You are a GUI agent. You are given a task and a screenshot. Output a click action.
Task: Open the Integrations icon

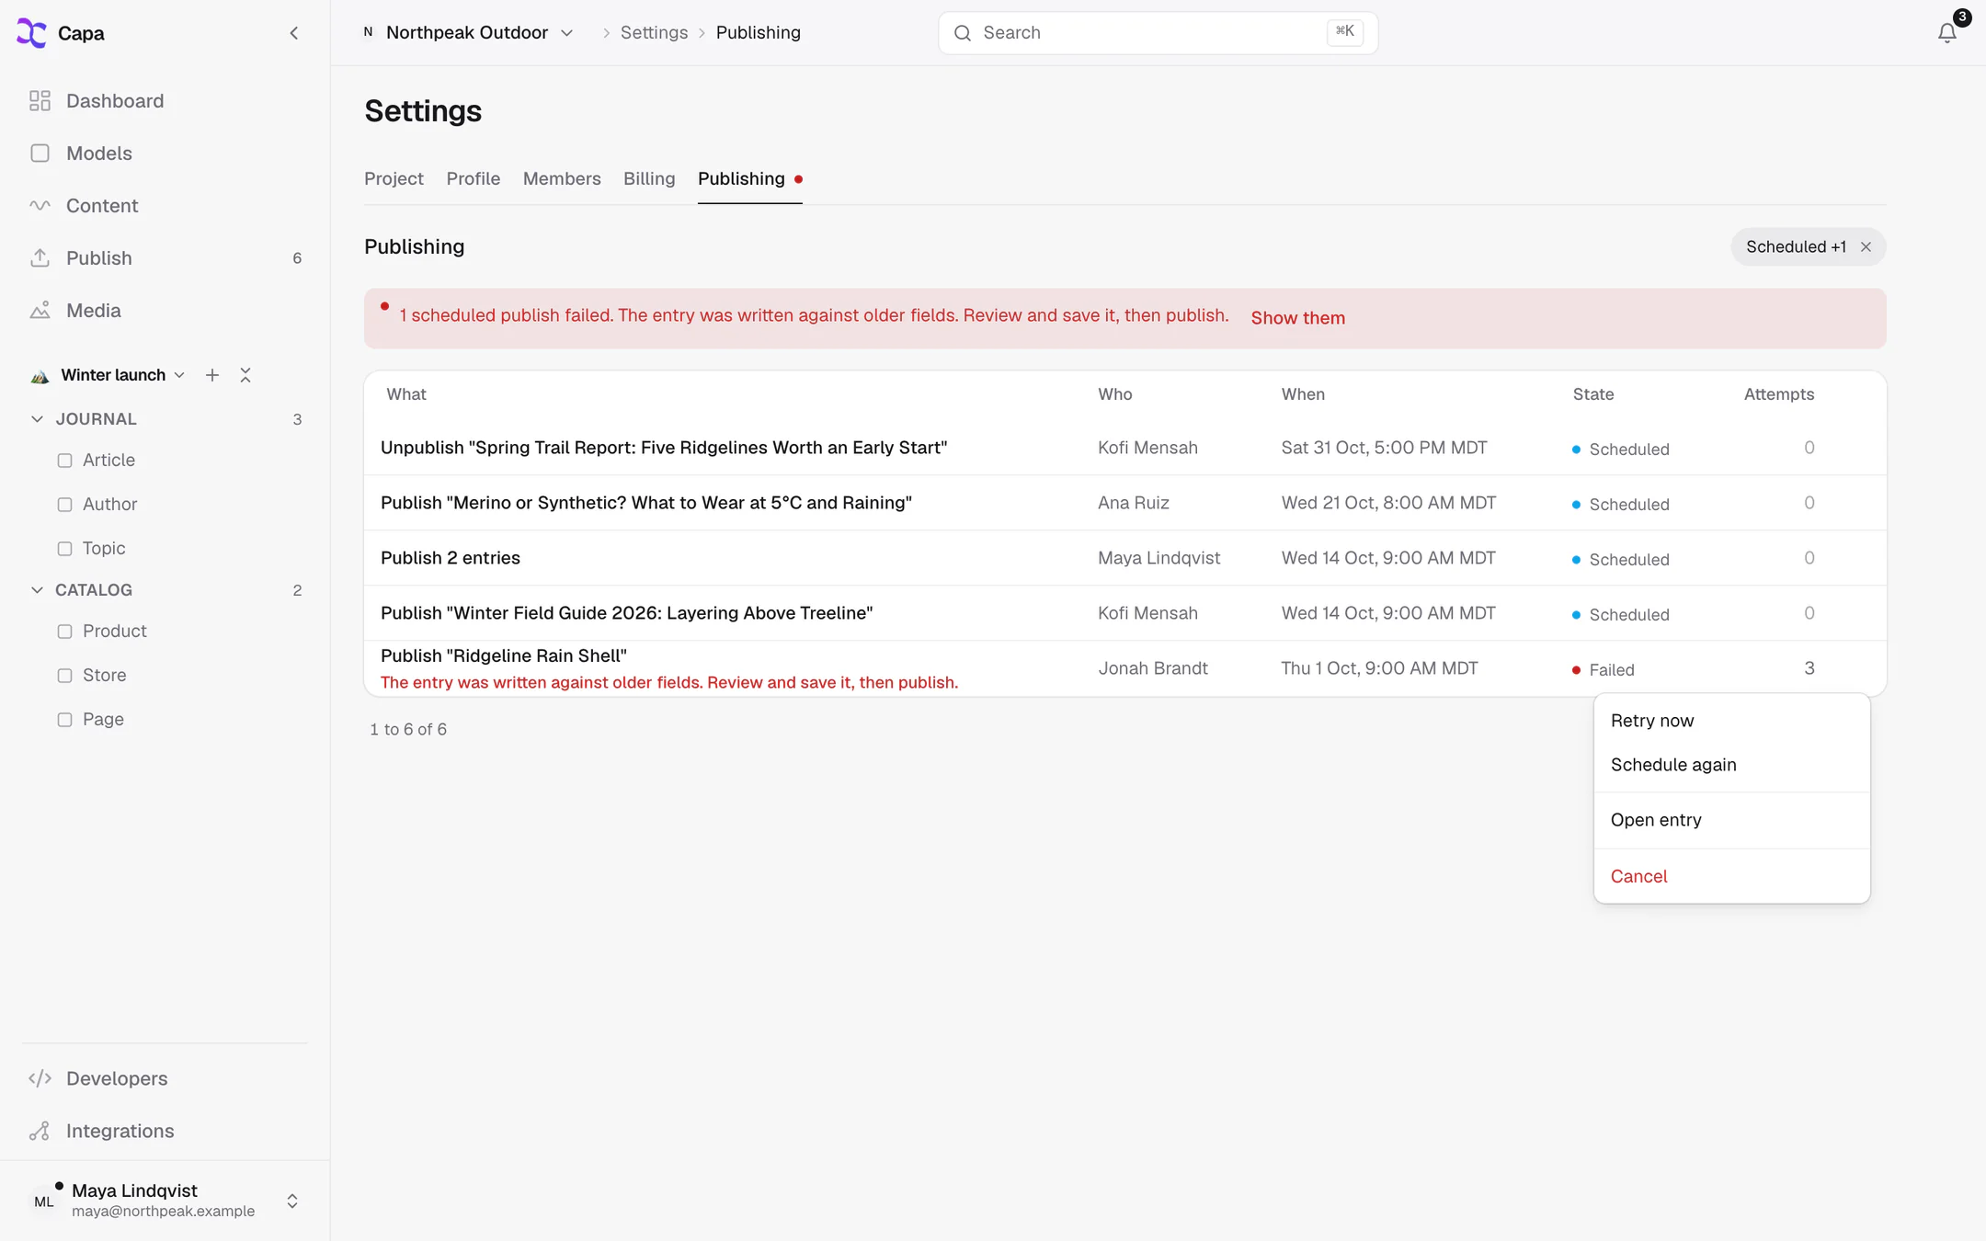tap(40, 1131)
